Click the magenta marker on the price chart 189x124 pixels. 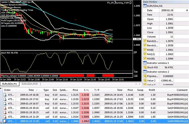tap(75, 34)
